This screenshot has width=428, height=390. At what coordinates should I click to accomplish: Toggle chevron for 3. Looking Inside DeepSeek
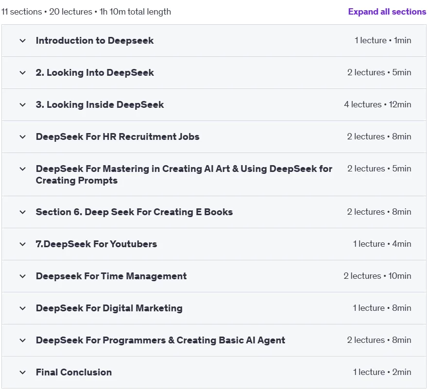[x=23, y=105]
